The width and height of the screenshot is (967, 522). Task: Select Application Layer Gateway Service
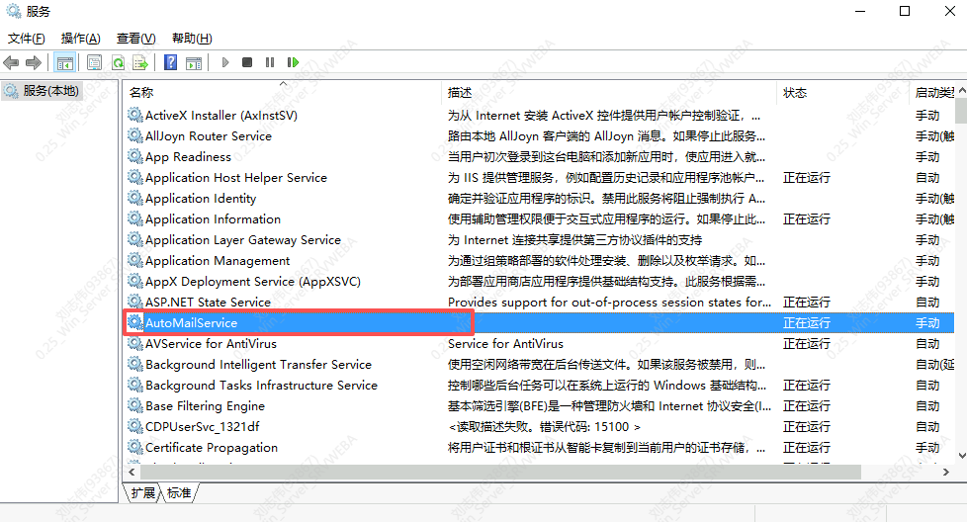[243, 239]
